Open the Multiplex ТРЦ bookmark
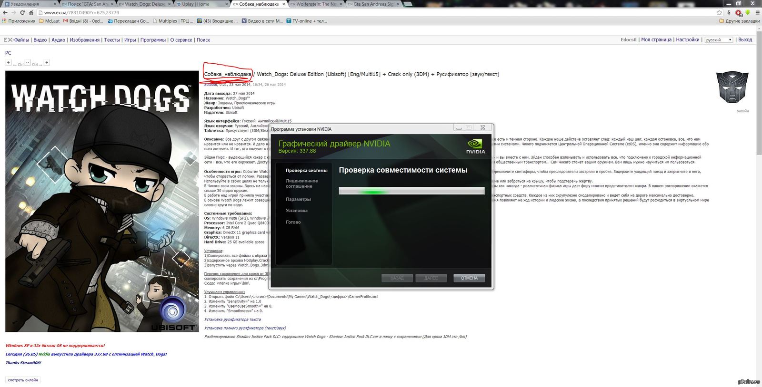The width and height of the screenshot is (762, 387). point(173,21)
